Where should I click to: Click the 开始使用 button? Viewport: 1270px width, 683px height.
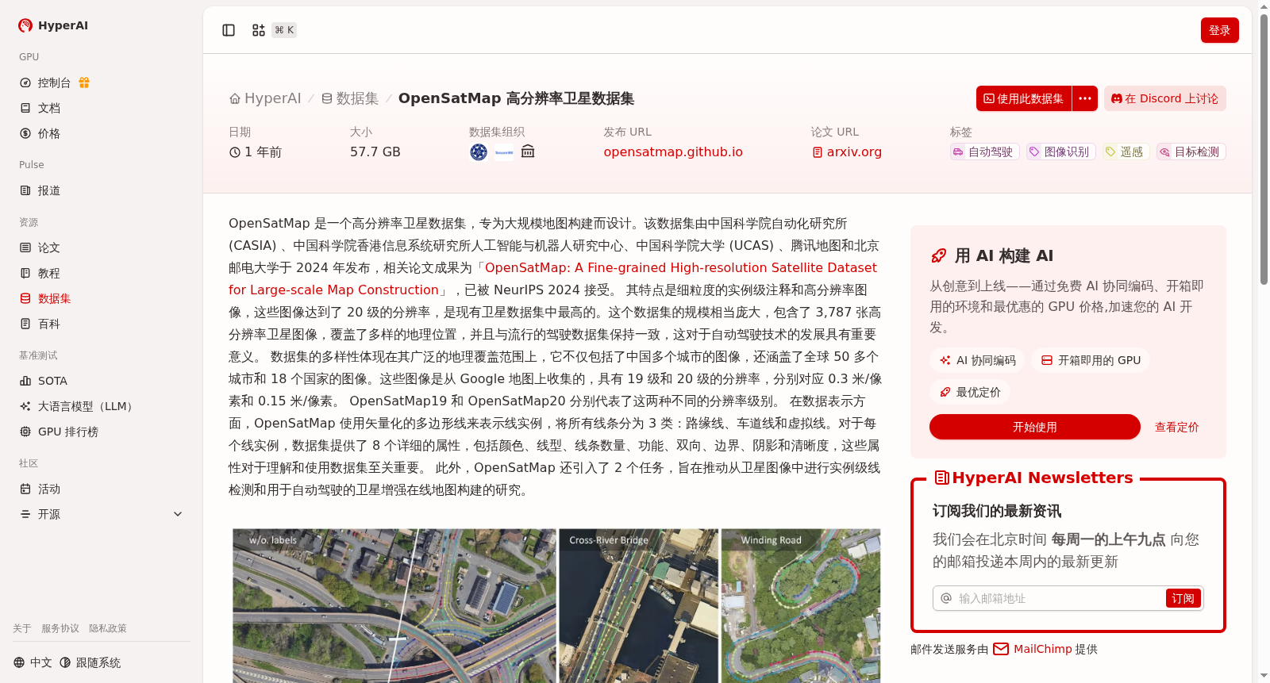(x=1035, y=427)
